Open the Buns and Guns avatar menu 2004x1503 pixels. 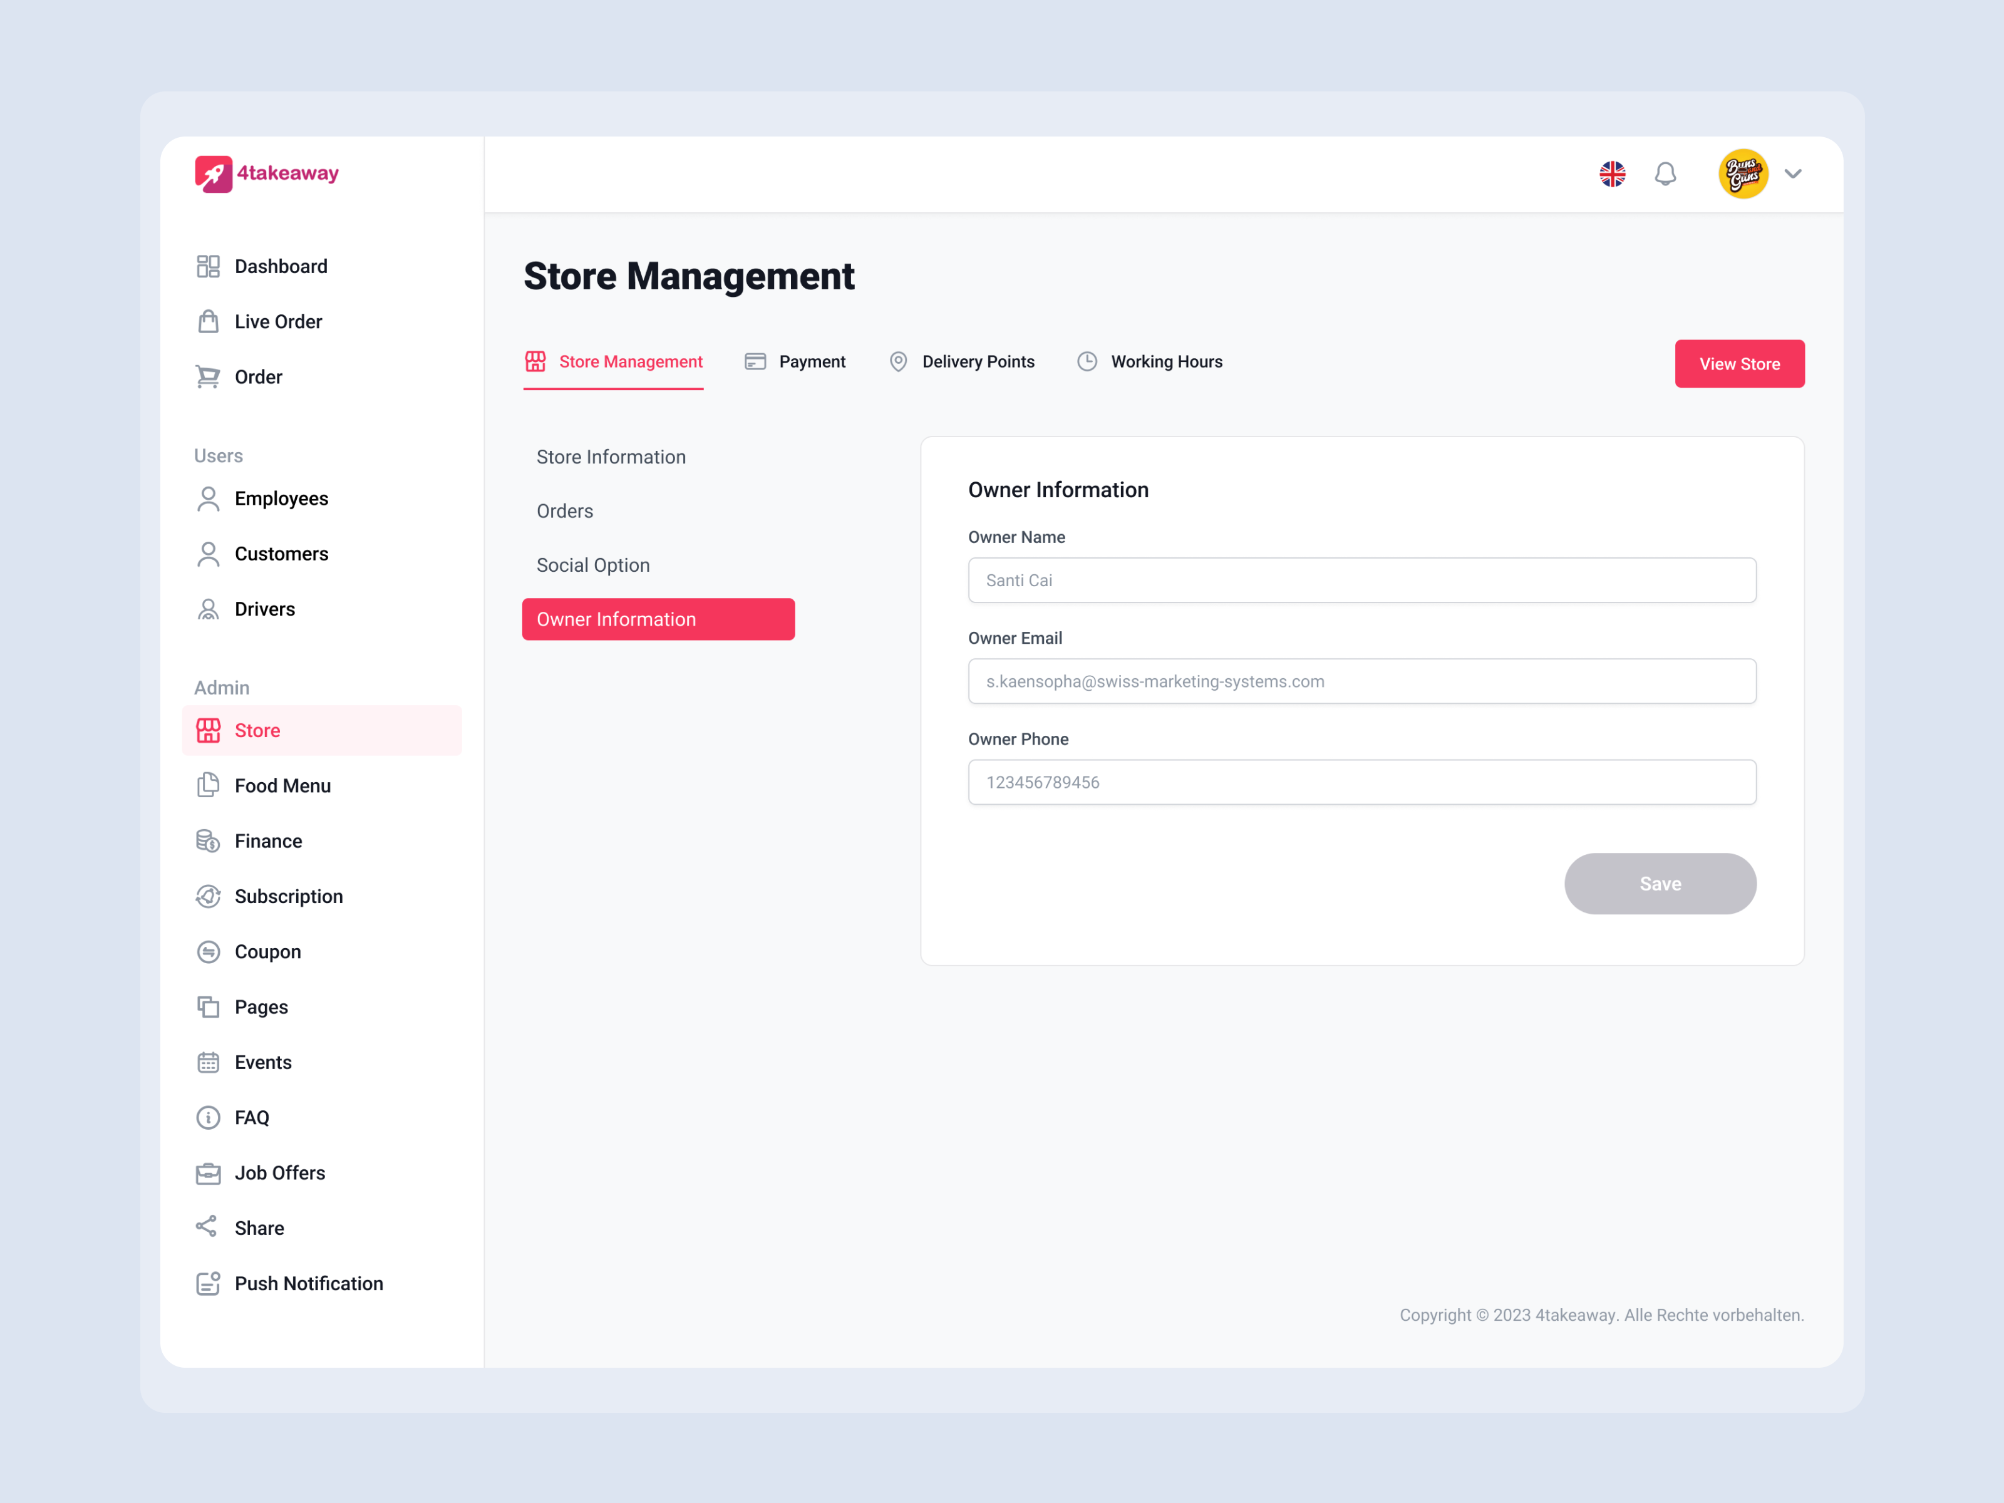1742,173
